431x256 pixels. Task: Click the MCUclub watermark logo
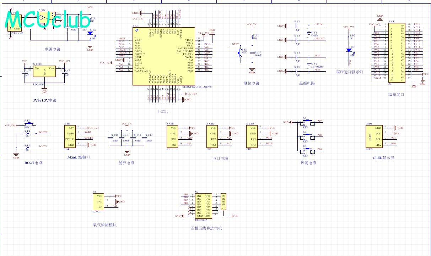[x=47, y=19]
